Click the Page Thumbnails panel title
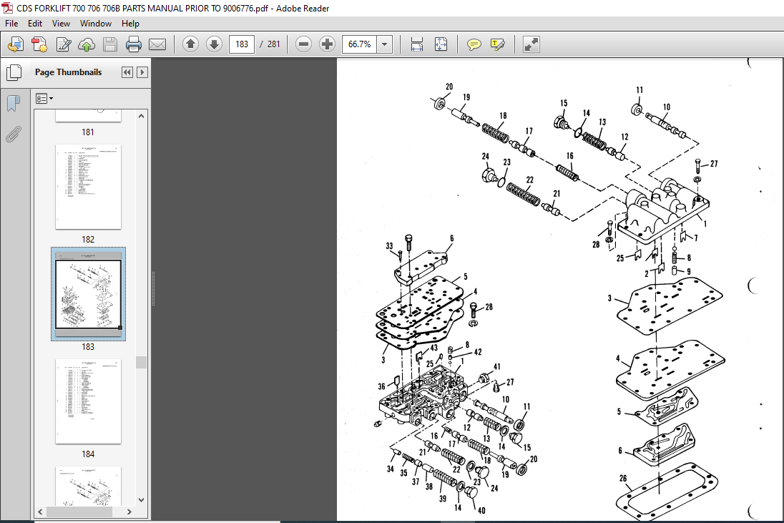The width and height of the screenshot is (784, 523). coord(68,72)
